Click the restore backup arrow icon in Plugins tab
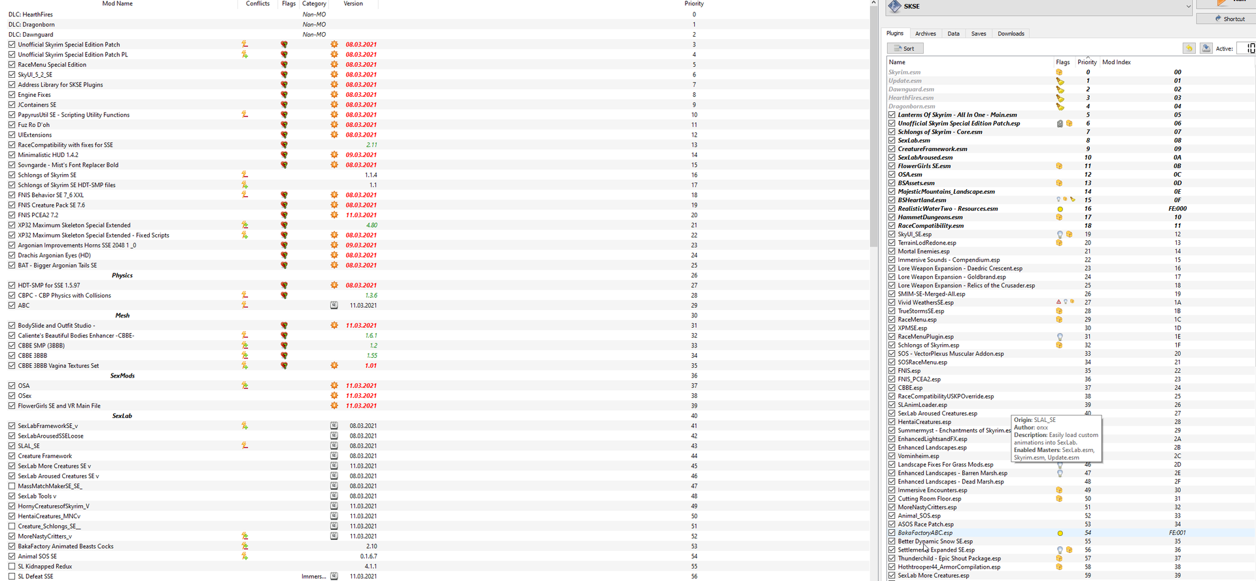Screen dimensions: 1256x581 click(x=1189, y=48)
